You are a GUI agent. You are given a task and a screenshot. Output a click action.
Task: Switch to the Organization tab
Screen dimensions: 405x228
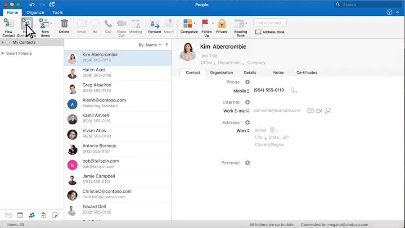point(221,73)
